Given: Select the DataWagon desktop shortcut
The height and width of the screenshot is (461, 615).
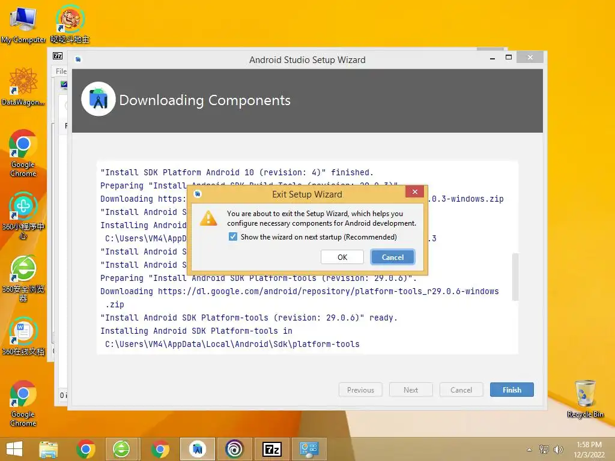Looking at the screenshot, I should click(x=23, y=86).
